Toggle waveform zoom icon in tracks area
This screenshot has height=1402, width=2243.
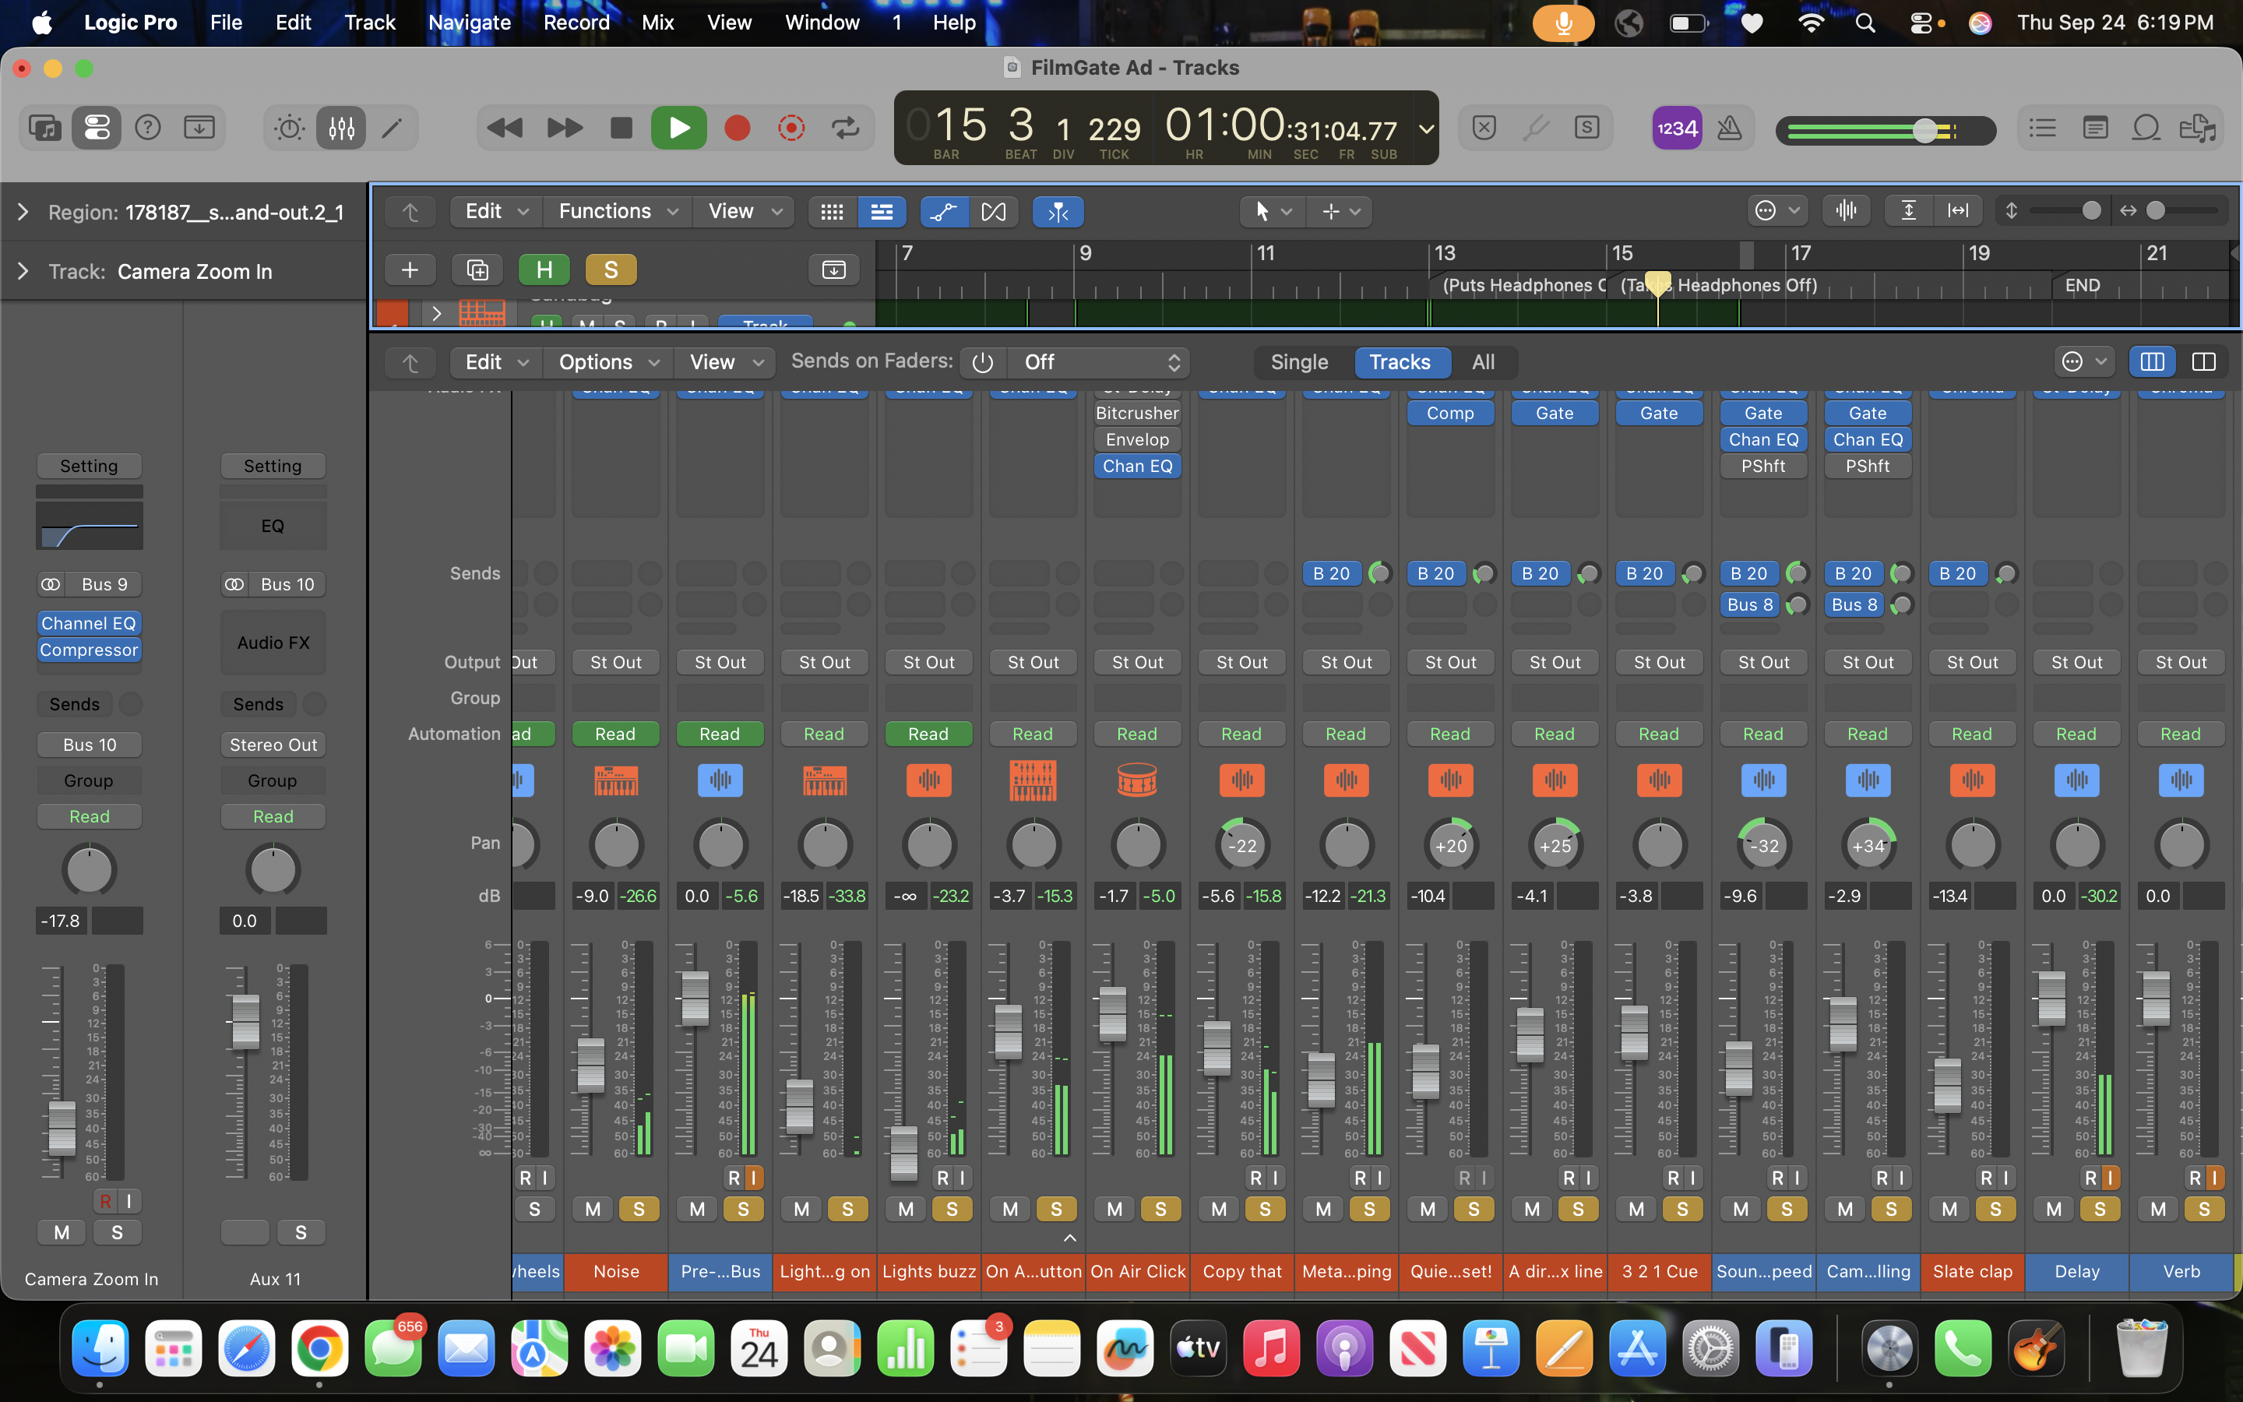point(1847,210)
